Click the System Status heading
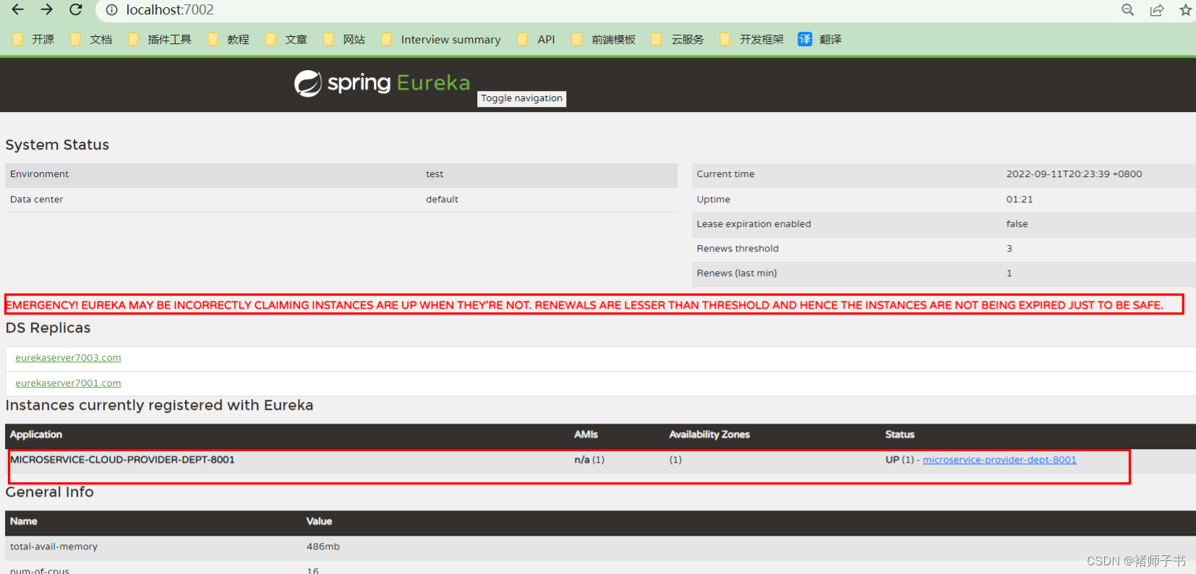This screenshot has width=1196, height=574. 57,145
